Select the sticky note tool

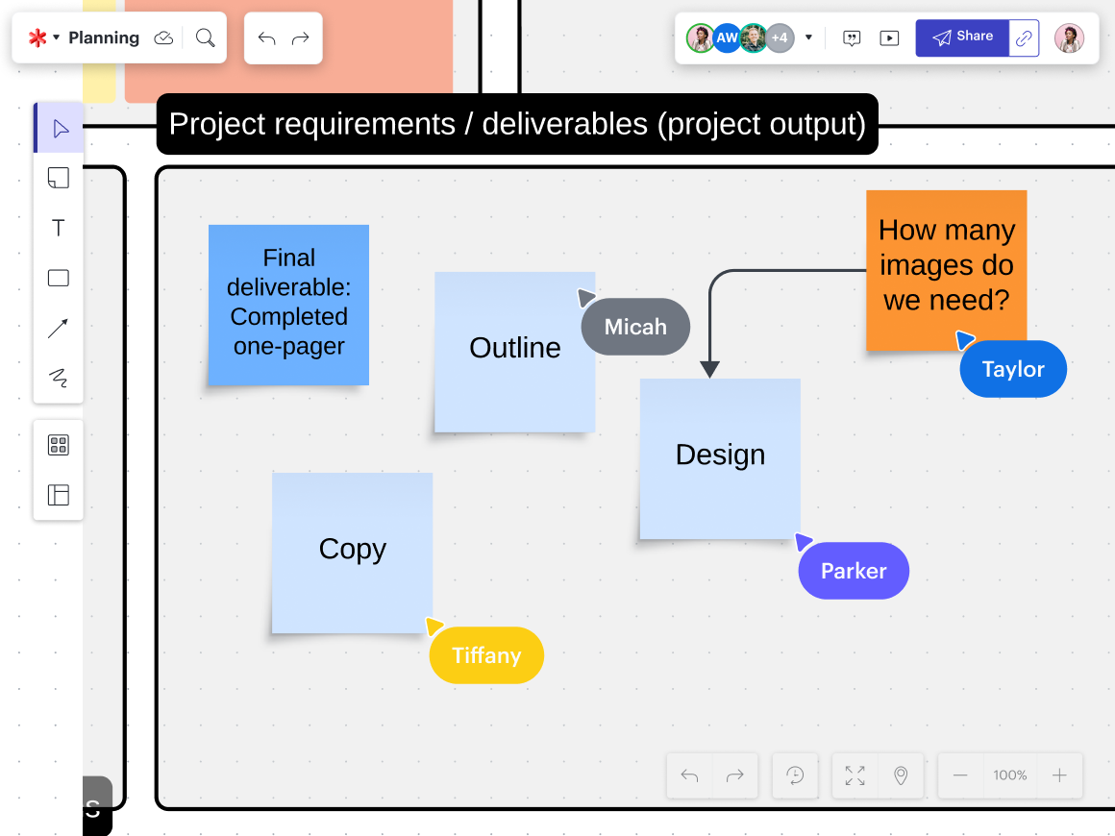click(x=59, y=178)
